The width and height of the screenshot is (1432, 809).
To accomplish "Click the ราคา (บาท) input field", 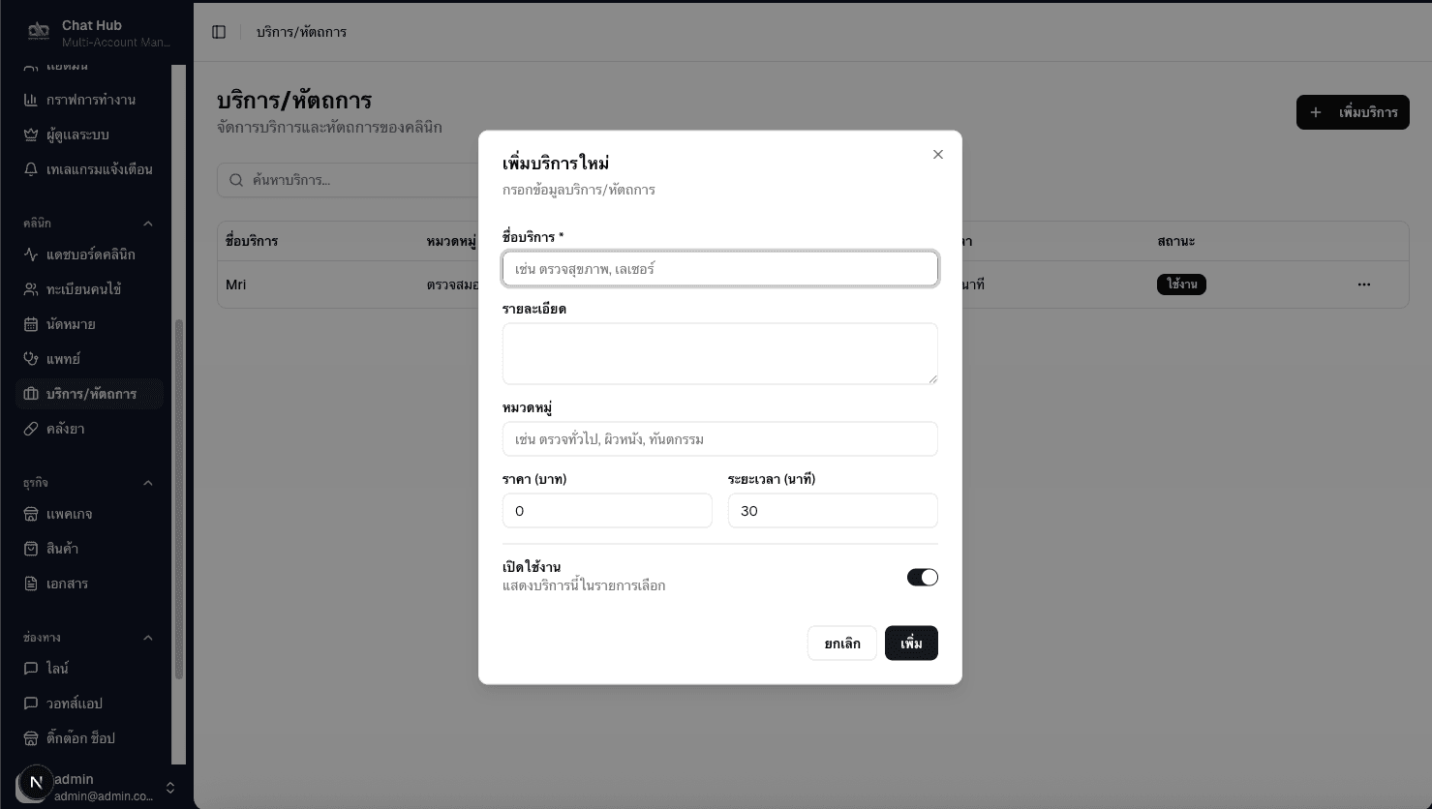I will point(607,511).
